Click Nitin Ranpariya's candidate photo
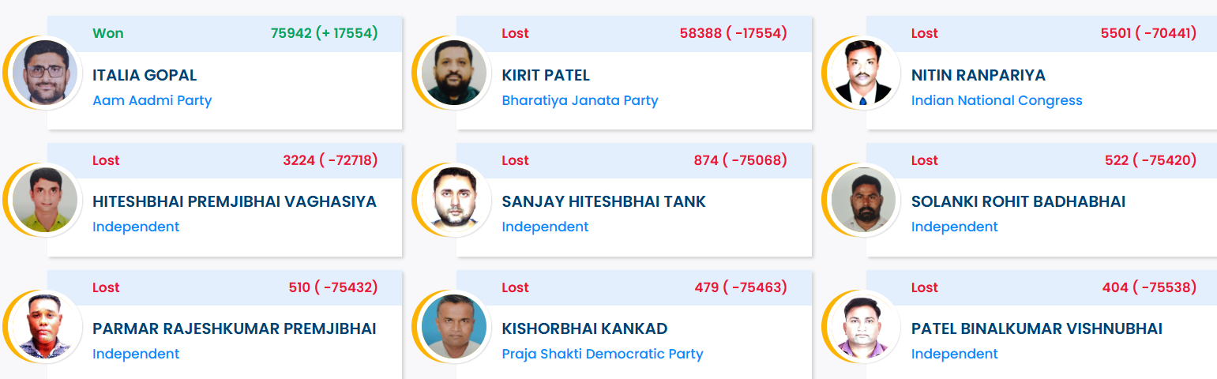This screenshot has height=379, width=1217. tap(863, 73)
